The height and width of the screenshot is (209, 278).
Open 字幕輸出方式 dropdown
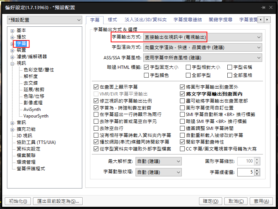point(202,37)
